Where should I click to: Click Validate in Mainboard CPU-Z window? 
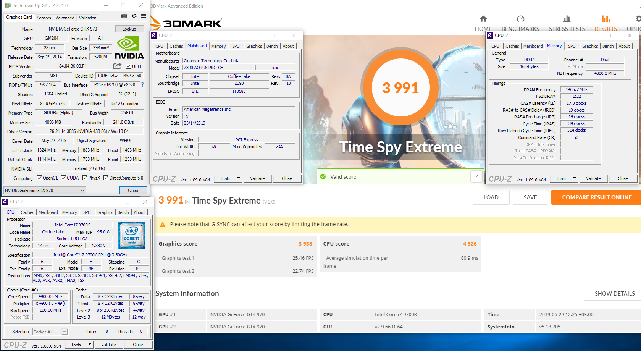tap(257, 178)
